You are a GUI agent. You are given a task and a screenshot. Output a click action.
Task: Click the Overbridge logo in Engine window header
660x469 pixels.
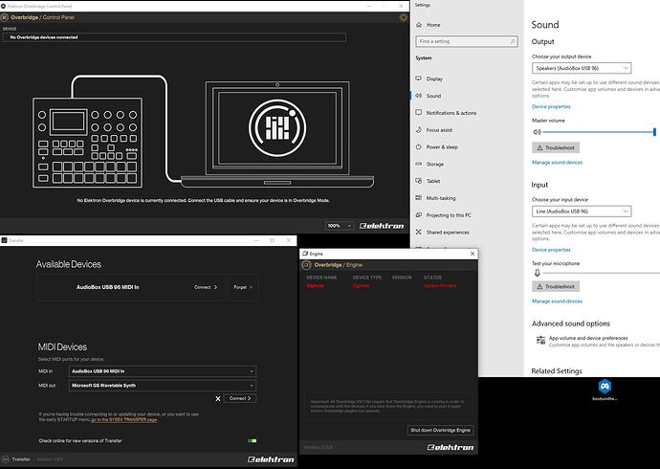pyautogui.click(x=306, y=265)
